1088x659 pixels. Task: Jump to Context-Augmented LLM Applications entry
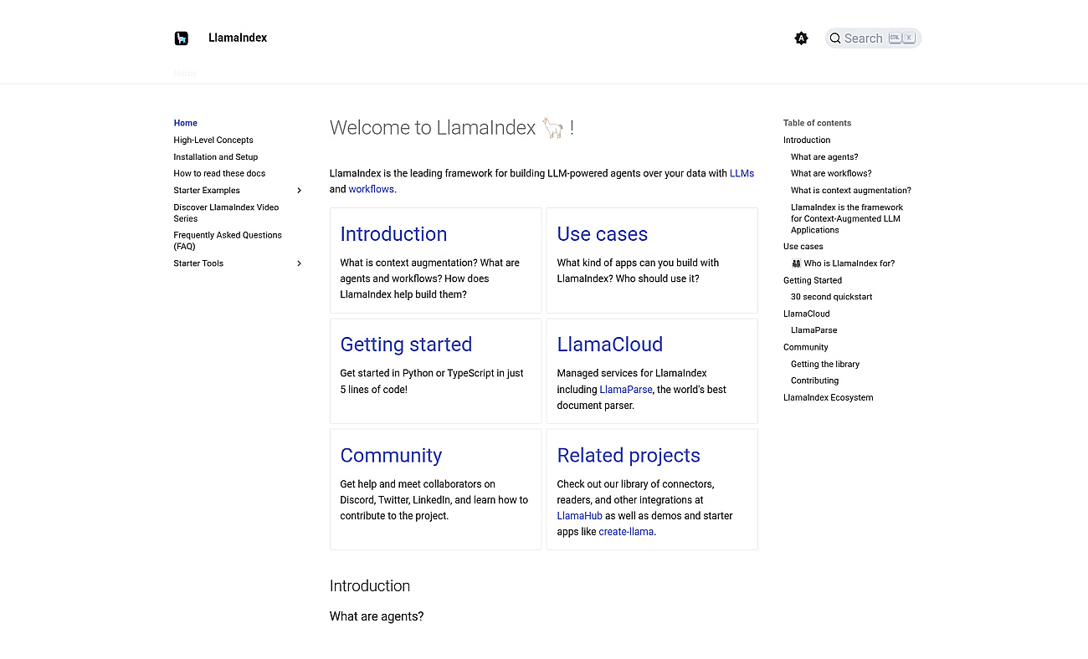pos(847,218)
